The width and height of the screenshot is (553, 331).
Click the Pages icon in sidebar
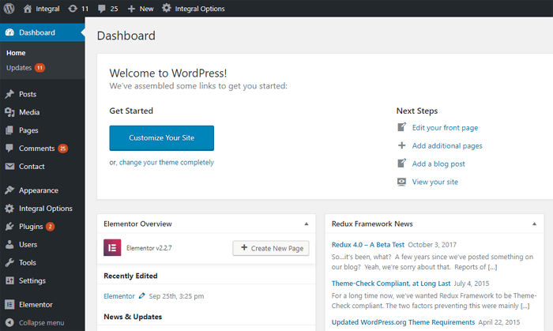pyautogui.click(x=9, y=130)
